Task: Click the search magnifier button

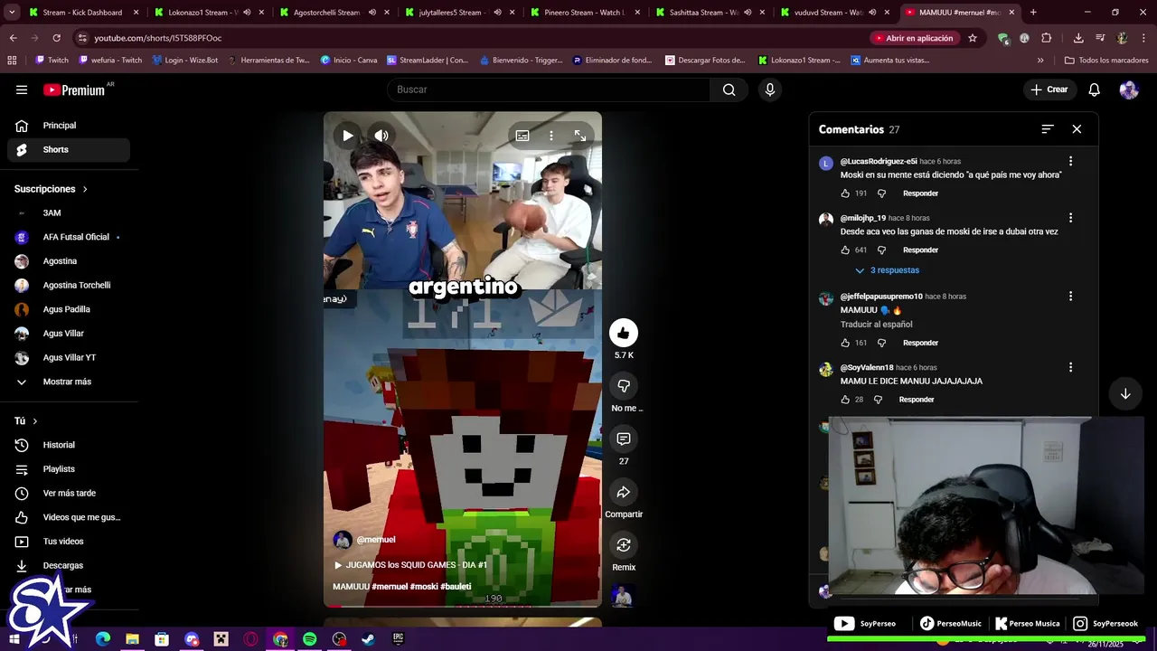Action: [729, 90]
